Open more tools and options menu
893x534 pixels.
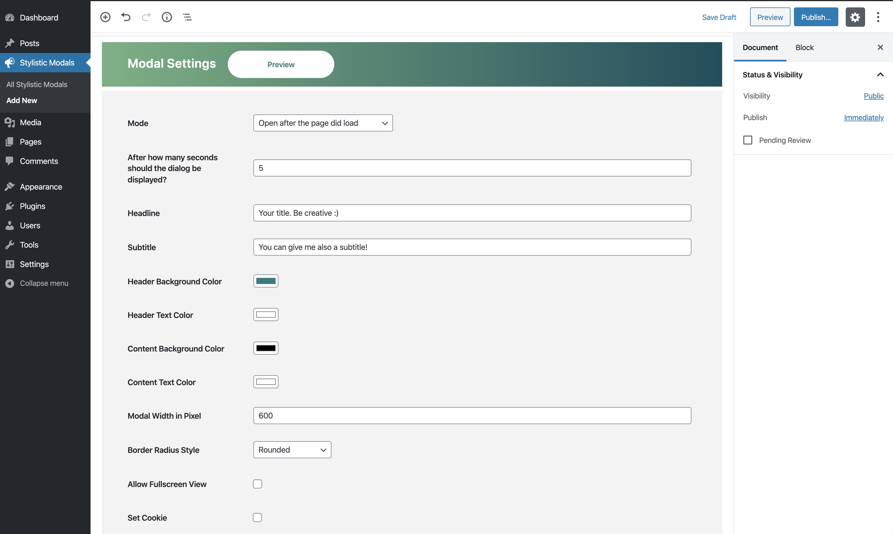click(878, 17)
